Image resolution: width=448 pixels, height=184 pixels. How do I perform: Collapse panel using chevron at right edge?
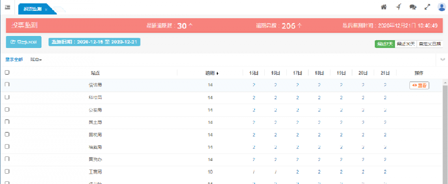[443, 60]
